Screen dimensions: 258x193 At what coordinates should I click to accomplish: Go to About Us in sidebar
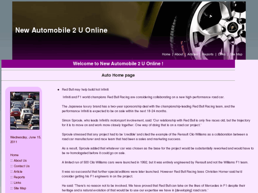coord(20,160)
